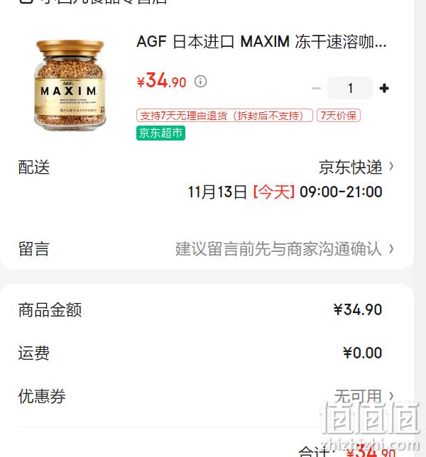
Task: Click the 7天价保 tag
Action: click(339, 116)
